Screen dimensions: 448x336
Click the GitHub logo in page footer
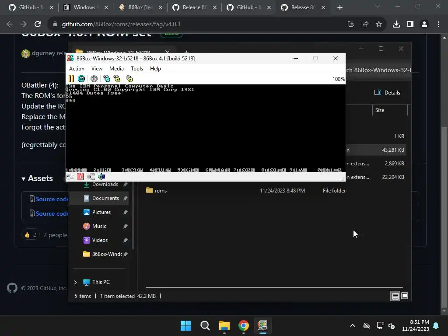click(x=12, y=288)
